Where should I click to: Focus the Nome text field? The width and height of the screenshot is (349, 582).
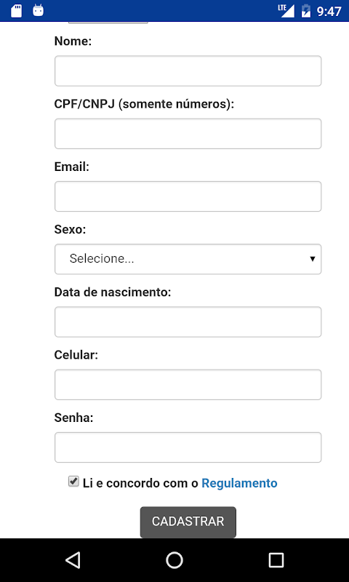(x=188, y=71)
